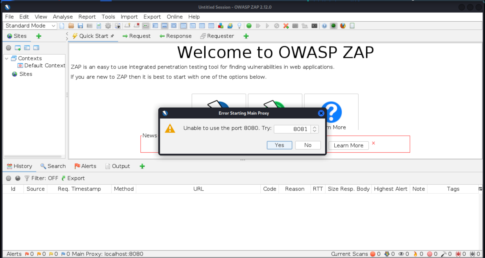Toggle the green Set Break on all requests icon
This screenshot has width=485, height=258.
tap(249, 26)
